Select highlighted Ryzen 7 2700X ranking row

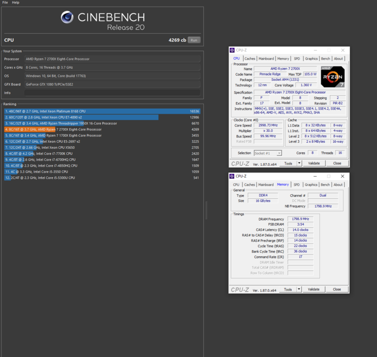tap(102, 129)
